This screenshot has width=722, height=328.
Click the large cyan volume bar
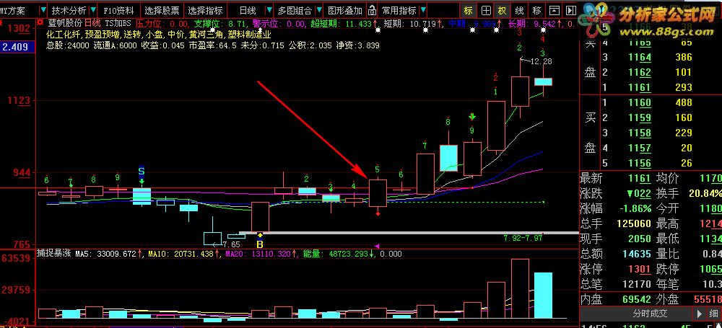[543, 296]
